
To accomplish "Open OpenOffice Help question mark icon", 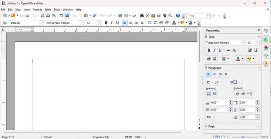I will pyautogui.click(x=178, y=16).
